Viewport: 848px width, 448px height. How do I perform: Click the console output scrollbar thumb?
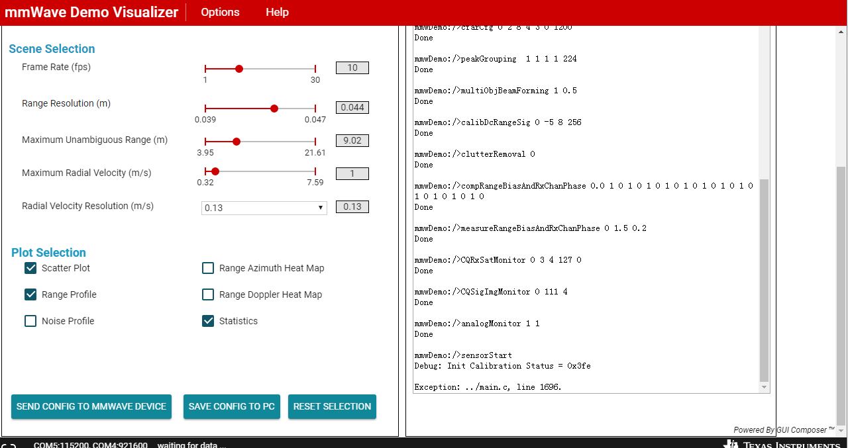[x=765, y=280]
